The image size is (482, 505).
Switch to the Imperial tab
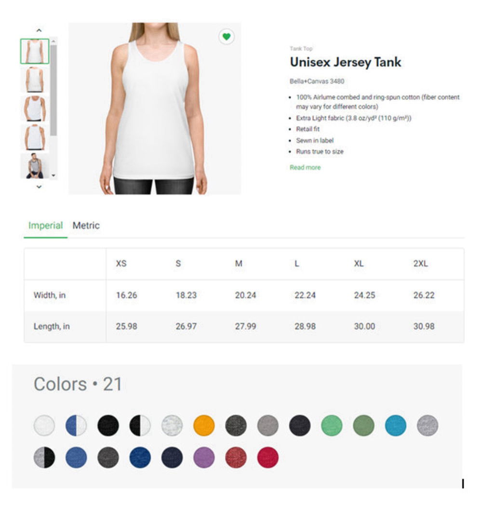[x=45, y=226]
